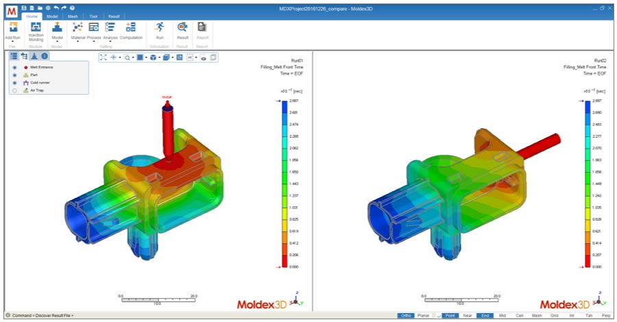Click the Add Run icon

click(14, 27)
